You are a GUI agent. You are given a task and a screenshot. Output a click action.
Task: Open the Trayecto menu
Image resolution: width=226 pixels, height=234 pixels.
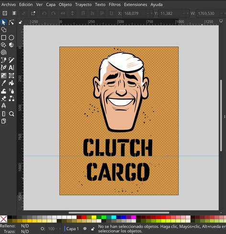83,4
